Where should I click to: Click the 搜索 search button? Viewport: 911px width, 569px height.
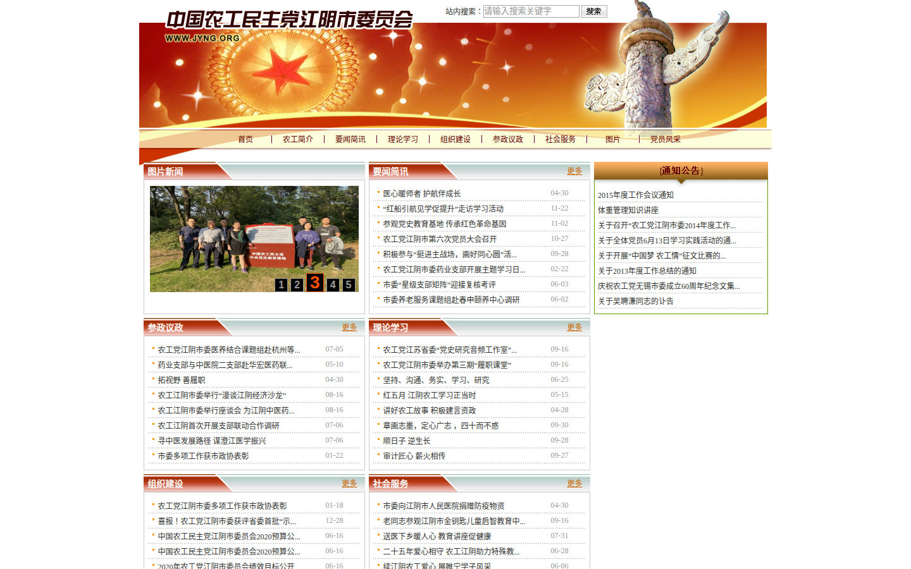[x=594, y=11]
